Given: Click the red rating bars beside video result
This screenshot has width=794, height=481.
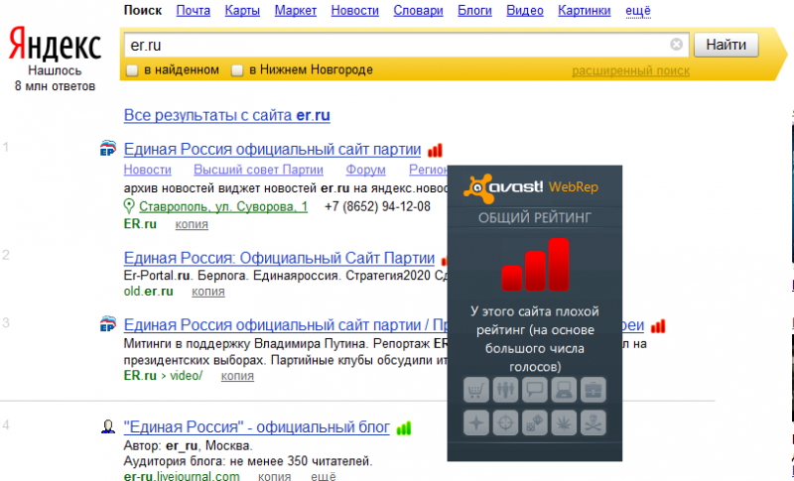Looking at the screenshot, I should coord(658,326).
